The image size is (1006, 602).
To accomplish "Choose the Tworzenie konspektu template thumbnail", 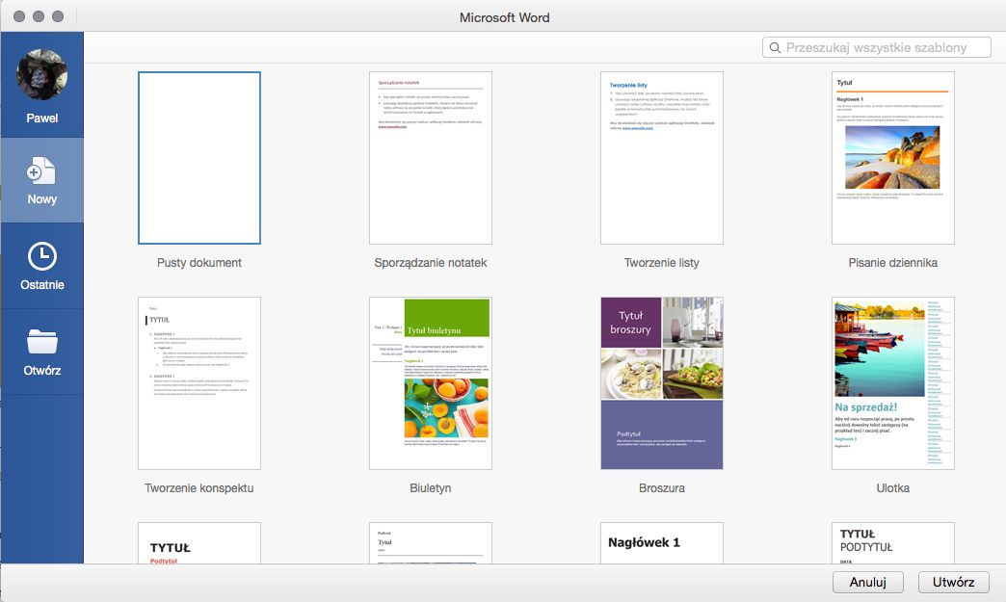I will [199, 383].
